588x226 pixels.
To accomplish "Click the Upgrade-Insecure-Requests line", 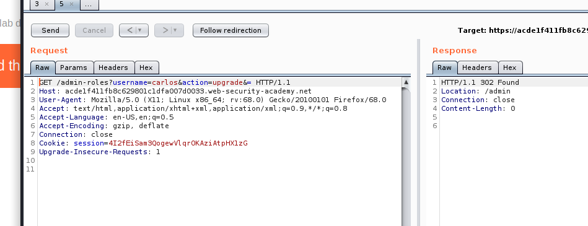I will point(99,152).
